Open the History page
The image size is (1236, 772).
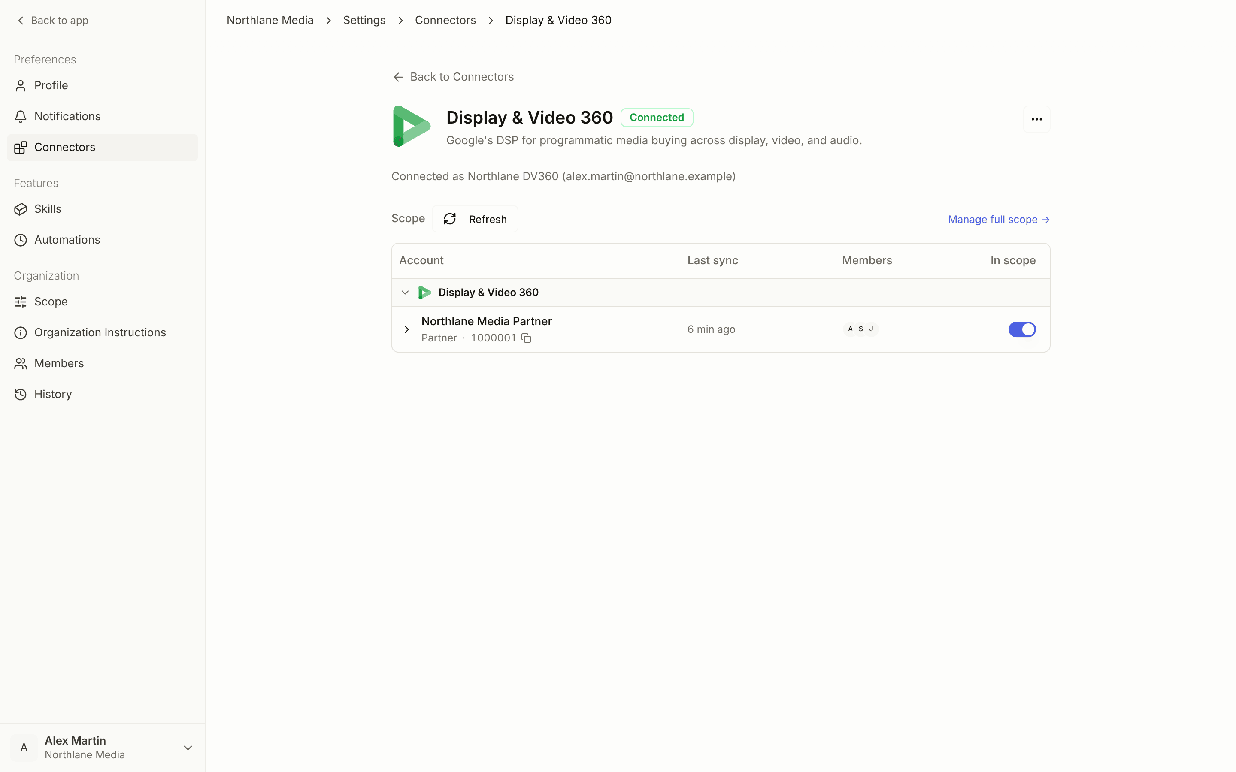click(103, 395)
